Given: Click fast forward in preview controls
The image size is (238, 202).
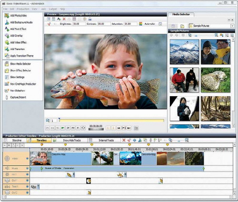Looking at the screenshot, I should coord(73,128).
